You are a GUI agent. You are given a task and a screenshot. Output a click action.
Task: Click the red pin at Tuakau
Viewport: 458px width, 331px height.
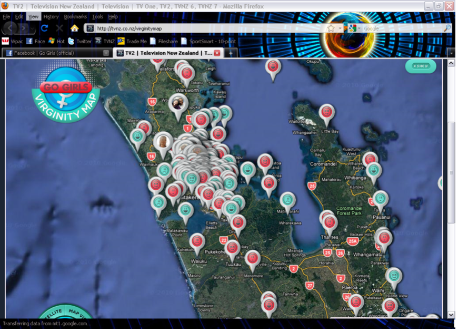[232, 248]
